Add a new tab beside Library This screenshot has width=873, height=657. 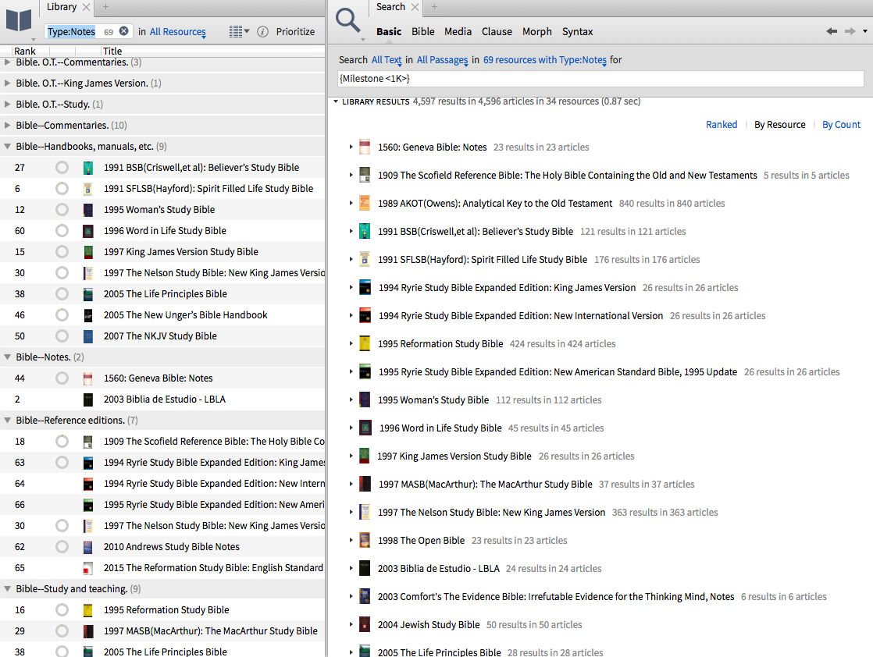[105, 7]
